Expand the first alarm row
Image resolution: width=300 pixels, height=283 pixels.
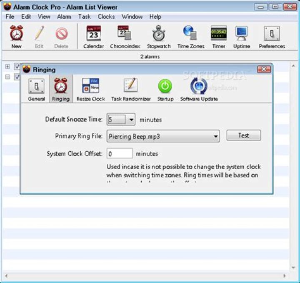pos(7,67)
